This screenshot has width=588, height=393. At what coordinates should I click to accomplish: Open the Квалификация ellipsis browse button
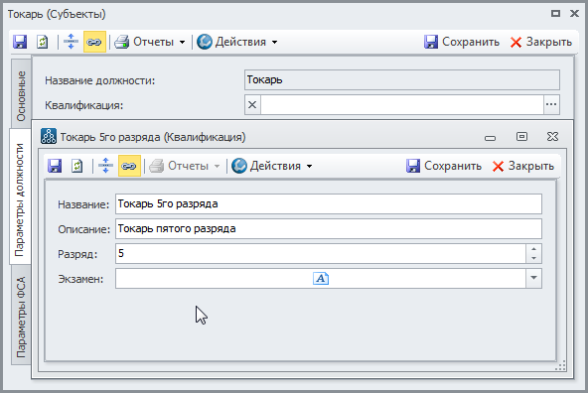click(551, 104)
